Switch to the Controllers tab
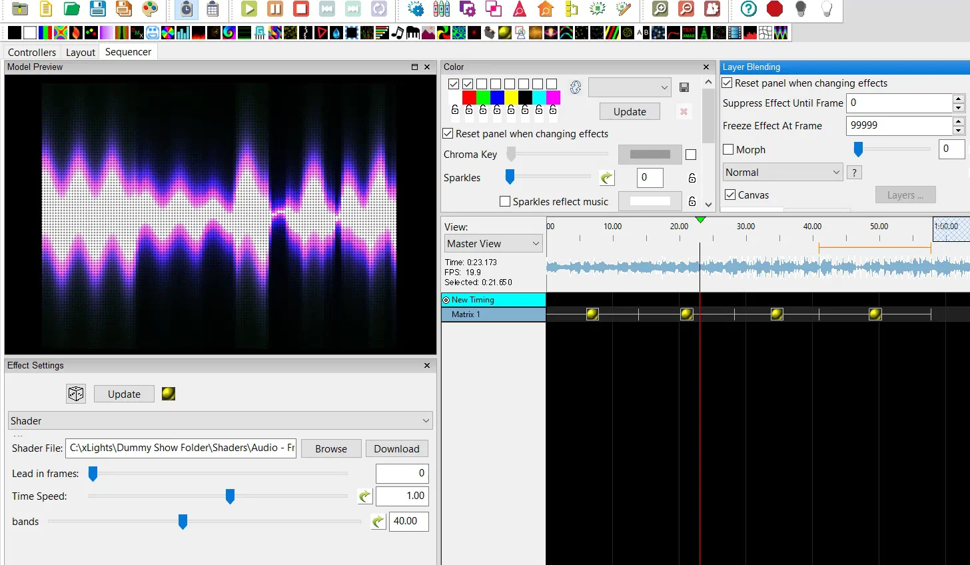 [32, 52]
